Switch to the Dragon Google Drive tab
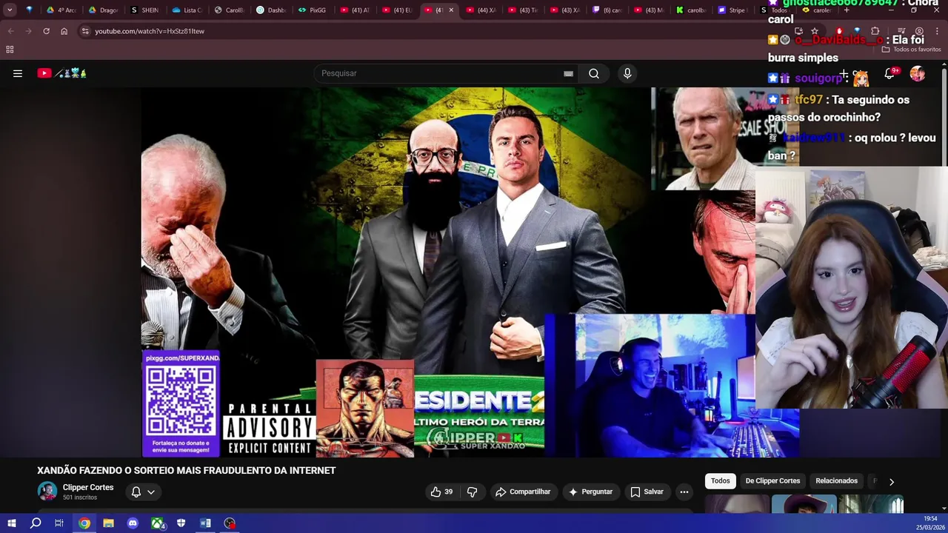Viewport: 948px width, 533px height. [102, 10]
